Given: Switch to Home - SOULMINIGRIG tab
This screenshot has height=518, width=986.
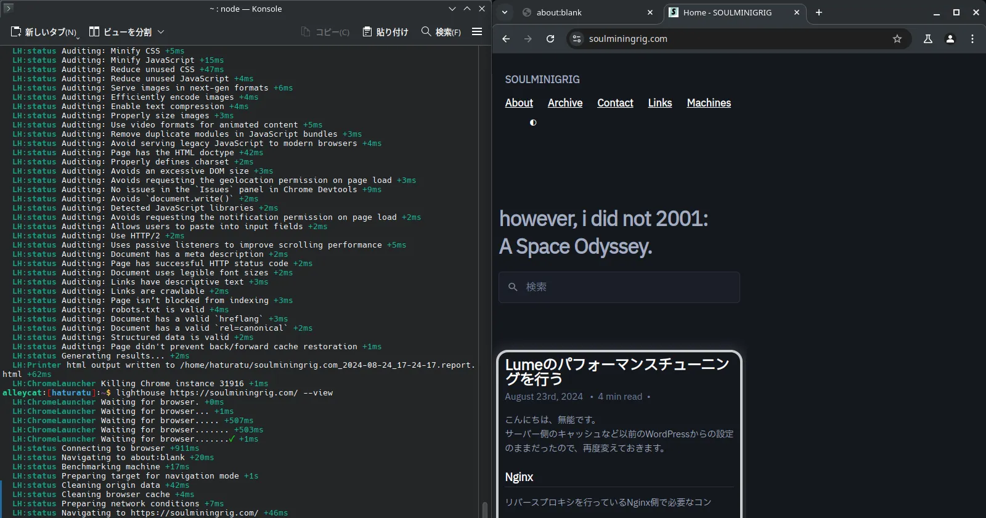Looking at the screenshot, I should [727, 12].
